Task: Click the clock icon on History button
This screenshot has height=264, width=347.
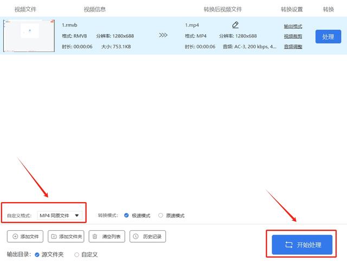Action: pyautogui.click(x=136, y=236)
